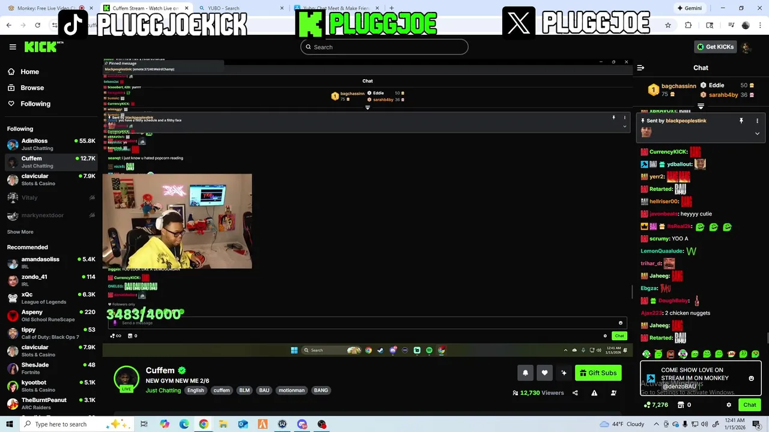Open Microsoft Edge from taskbar
Screen dimensions: 769x432
[184, 424]
